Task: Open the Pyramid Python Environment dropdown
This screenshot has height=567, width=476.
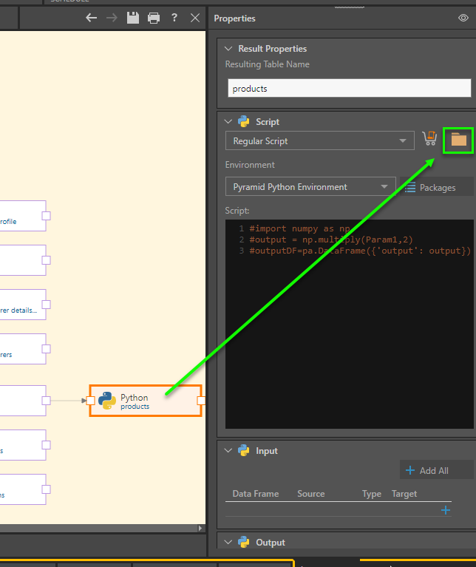Action: pyautogui.click(x=310, y=187)
